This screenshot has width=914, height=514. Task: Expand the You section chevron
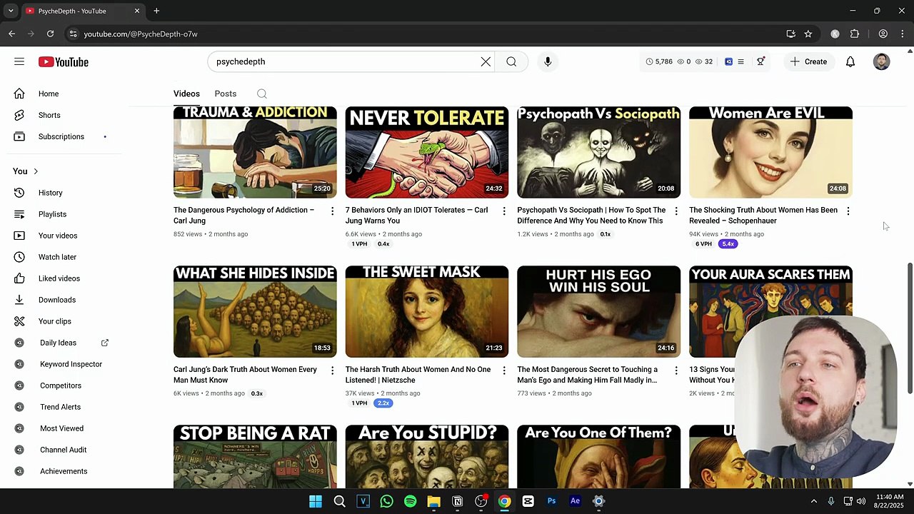pos(36,171)
